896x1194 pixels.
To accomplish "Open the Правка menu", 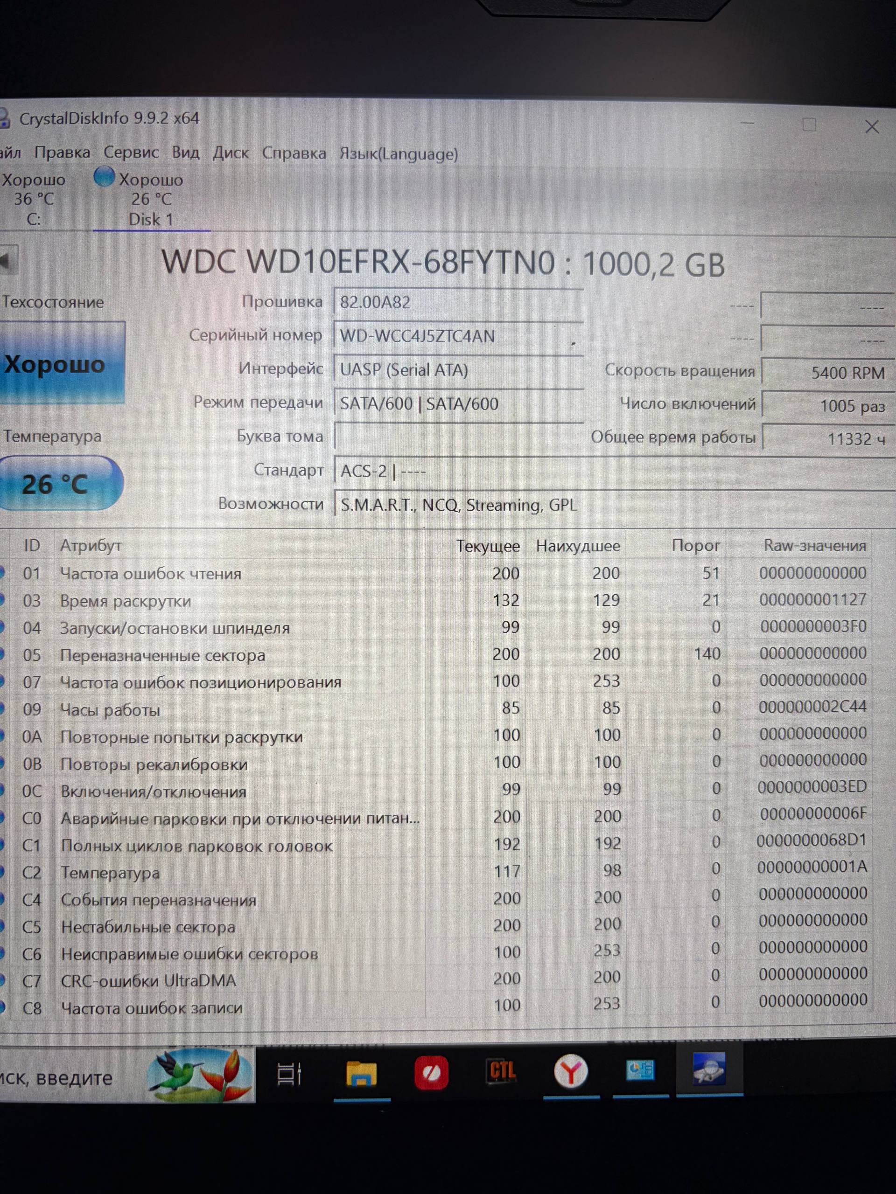I will pos(62,153).
